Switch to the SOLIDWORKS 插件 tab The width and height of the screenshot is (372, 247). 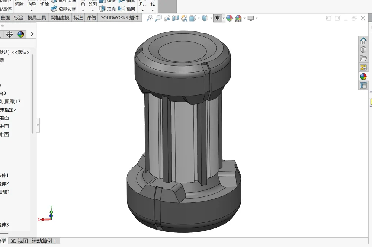[x=120, y=18]
